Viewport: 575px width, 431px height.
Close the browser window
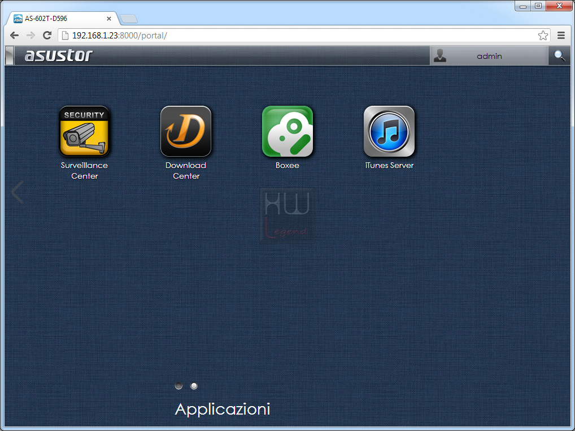(560, 6)
